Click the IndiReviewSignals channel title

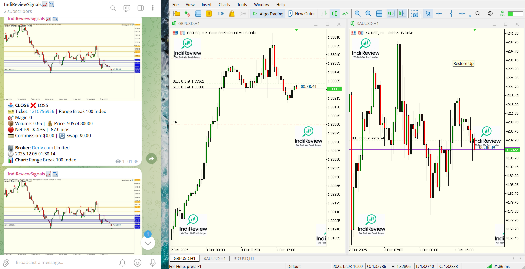(23, 4)
